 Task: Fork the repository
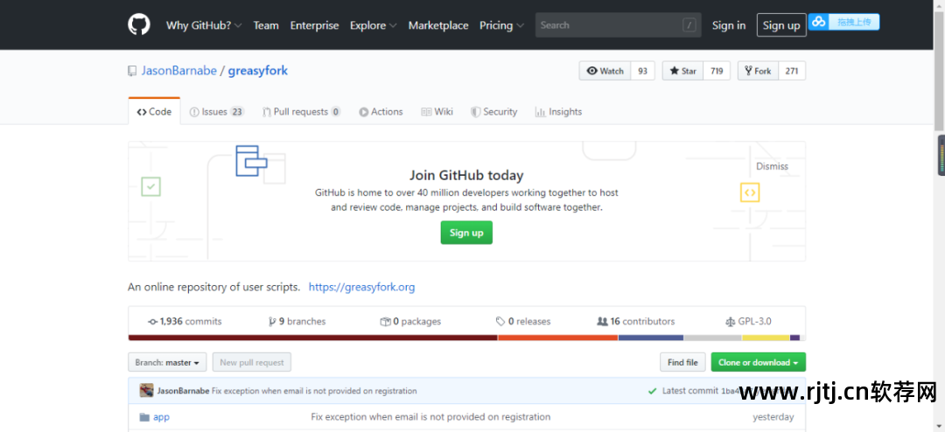(758, 71)
